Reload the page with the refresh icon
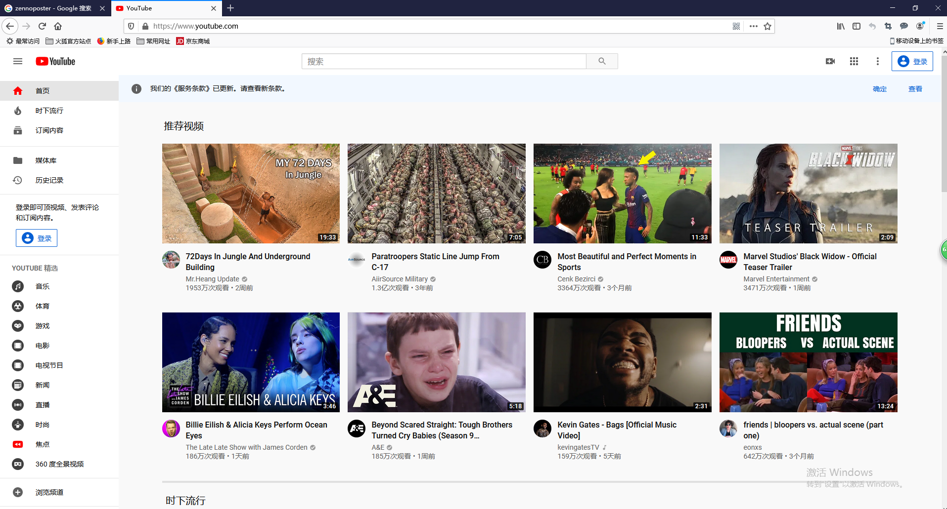 42,26
